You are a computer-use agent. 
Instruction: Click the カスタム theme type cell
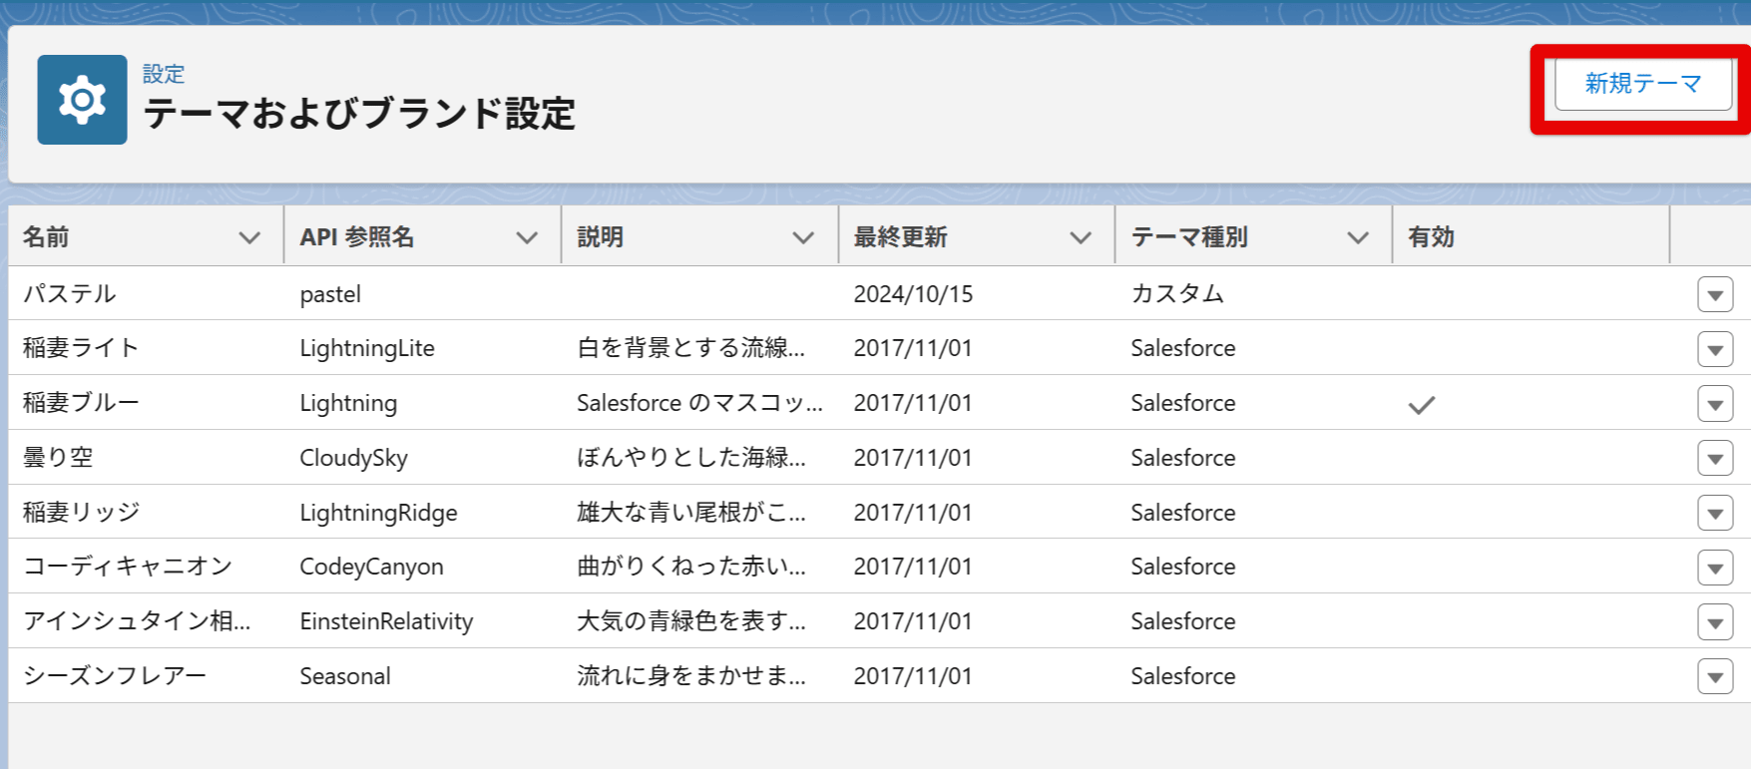click(x=1177, y=294)
